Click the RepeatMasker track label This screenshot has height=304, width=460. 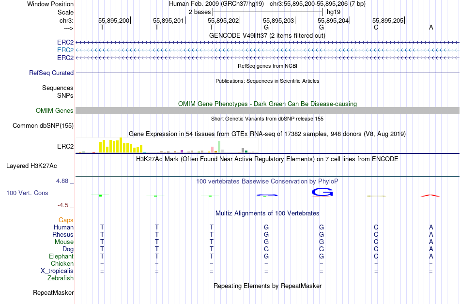[x=53, y=292]
